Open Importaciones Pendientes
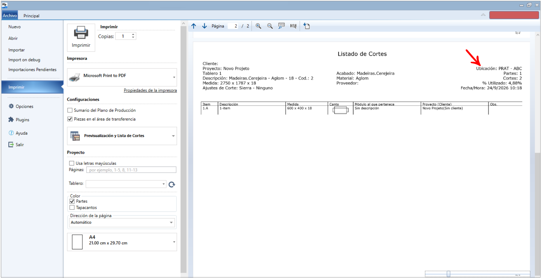542x278 pixels. (x=32, y=70)
